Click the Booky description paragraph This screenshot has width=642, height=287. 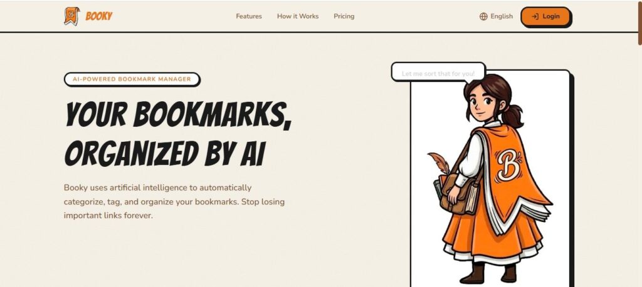pyautogui.click(x=174, y=202)
